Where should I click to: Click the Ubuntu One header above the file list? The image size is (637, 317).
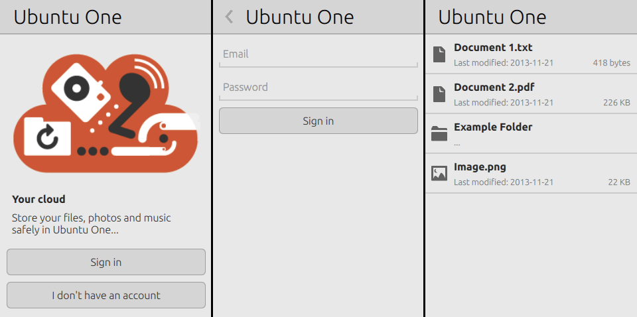(x=492, y=17)
